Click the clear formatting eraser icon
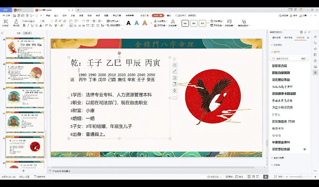The image size is (319, 187). pyautogui.click(x=64, y=21)
